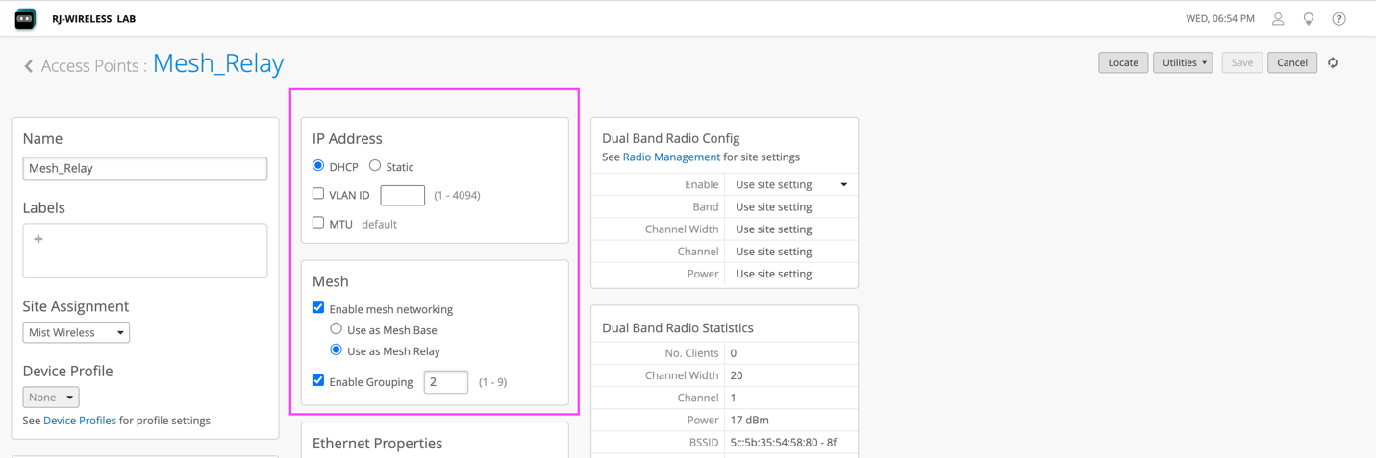Click the refresh icon beside Cancel
Screen dimensions: 1376x458
(x=1333, y=63)
